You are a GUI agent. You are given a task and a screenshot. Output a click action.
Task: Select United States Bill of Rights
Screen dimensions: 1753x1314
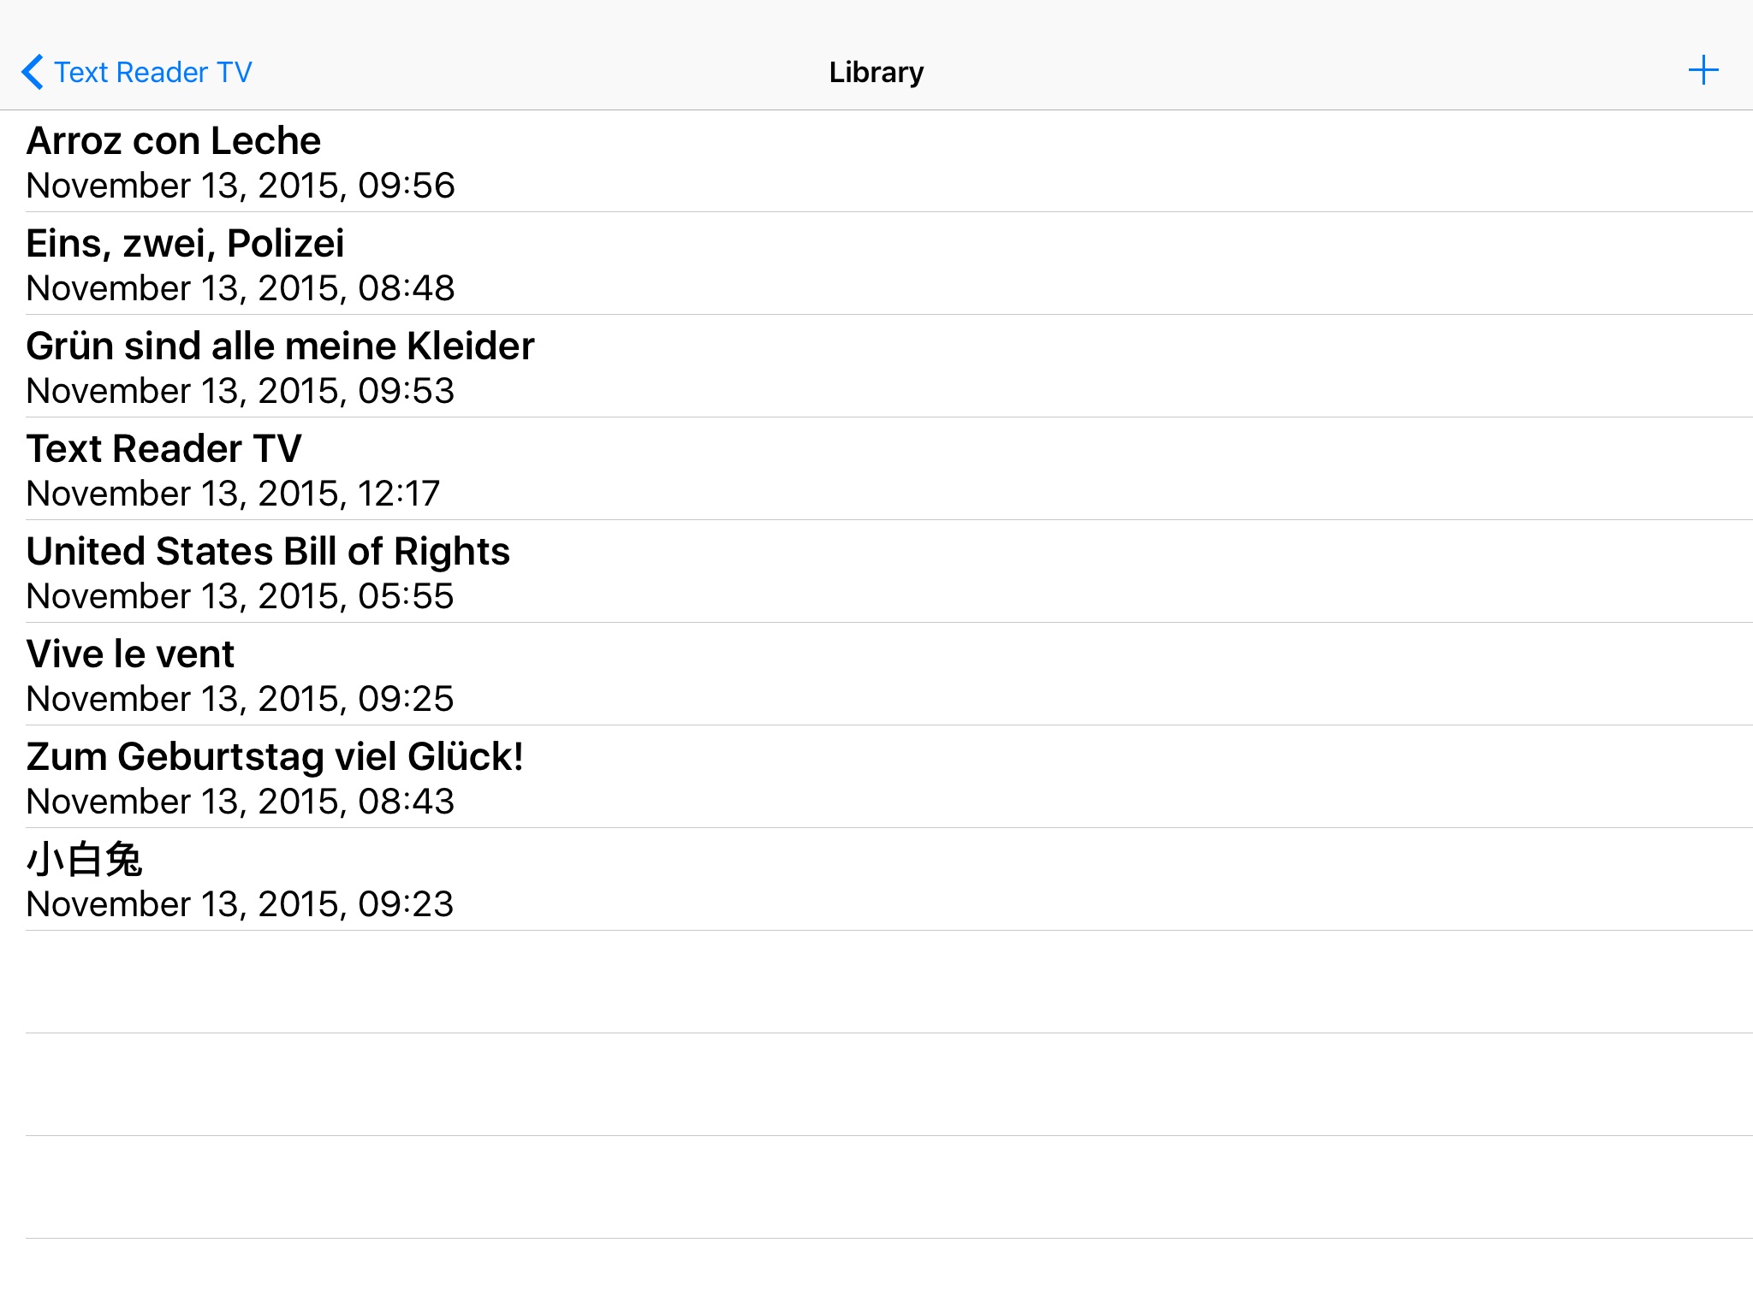[x=268, y=552]
